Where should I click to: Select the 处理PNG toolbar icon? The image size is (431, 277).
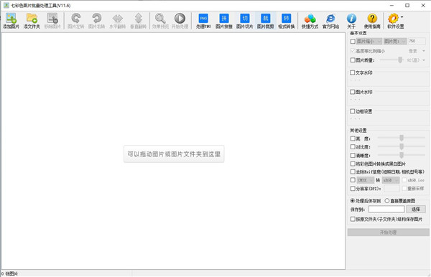(x=203, y=21)
